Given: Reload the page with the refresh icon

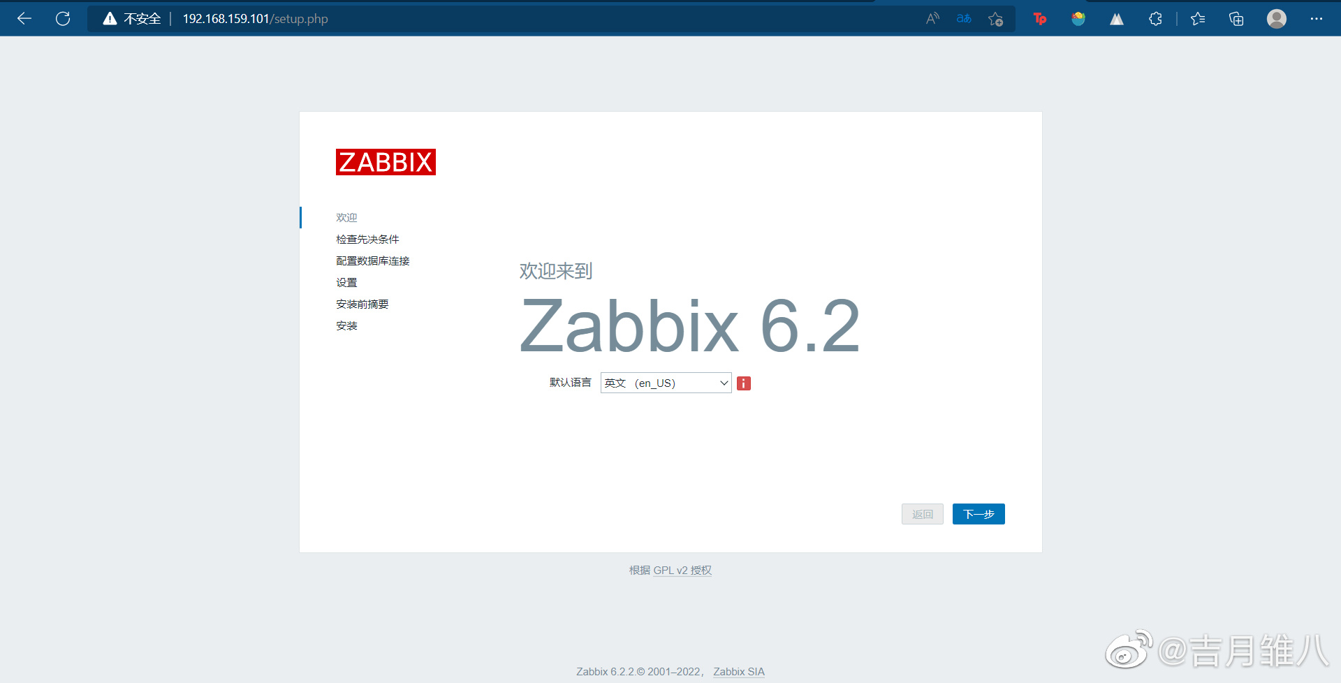Looking at the screenshot, I should [x=63, y=19].
